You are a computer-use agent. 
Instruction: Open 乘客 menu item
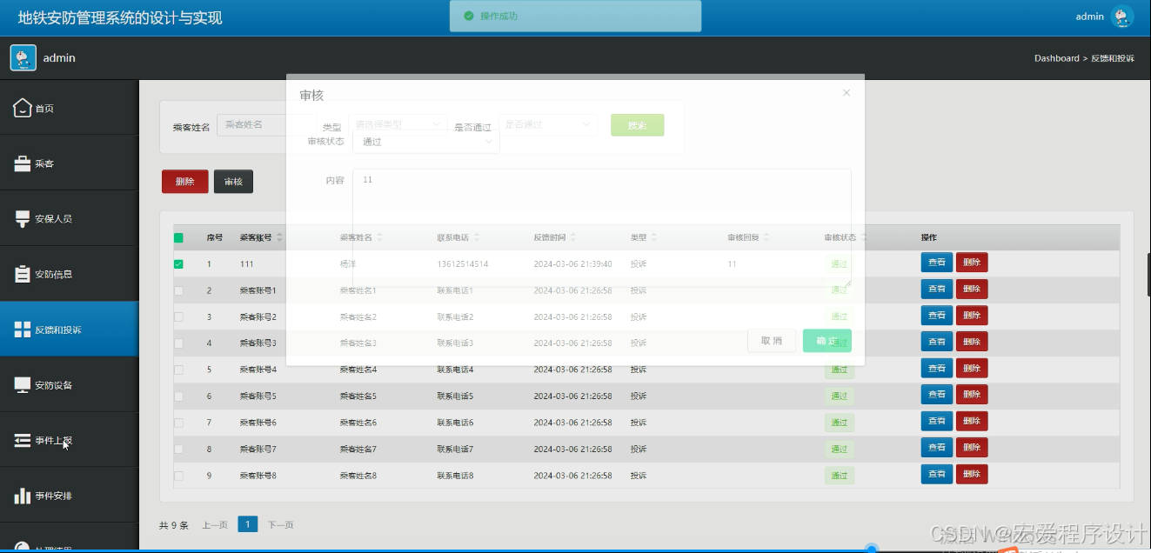pos(70,163)
